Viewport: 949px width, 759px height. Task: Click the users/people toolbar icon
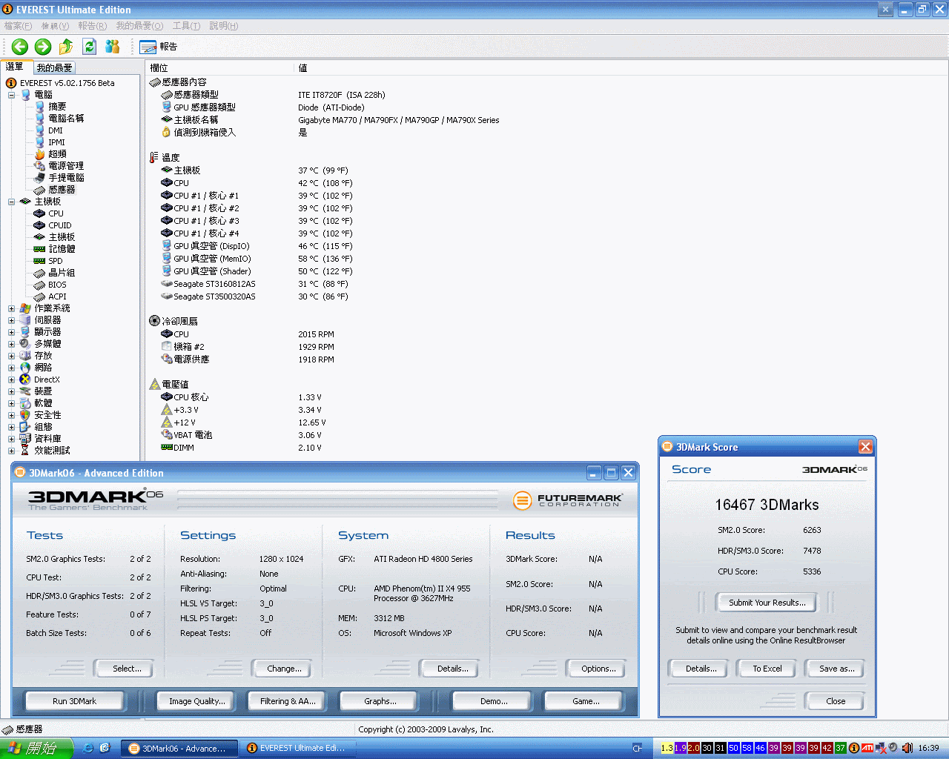(112, 47)
